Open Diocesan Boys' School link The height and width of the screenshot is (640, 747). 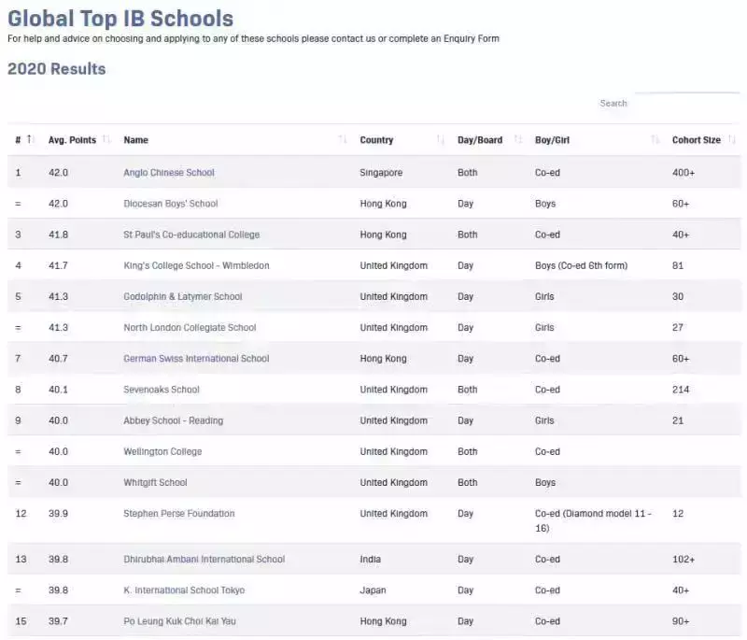click(171, 204)
